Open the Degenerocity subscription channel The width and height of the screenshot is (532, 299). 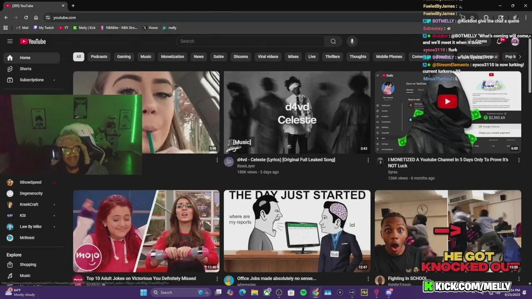pyautogui.click(x=32, y=194)
